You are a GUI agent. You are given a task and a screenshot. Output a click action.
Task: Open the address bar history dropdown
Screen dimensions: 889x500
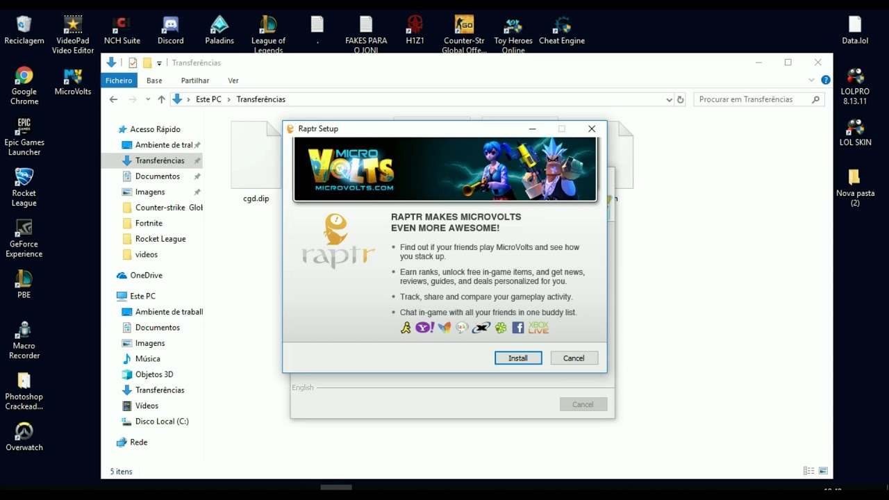(x=669, y=99)
